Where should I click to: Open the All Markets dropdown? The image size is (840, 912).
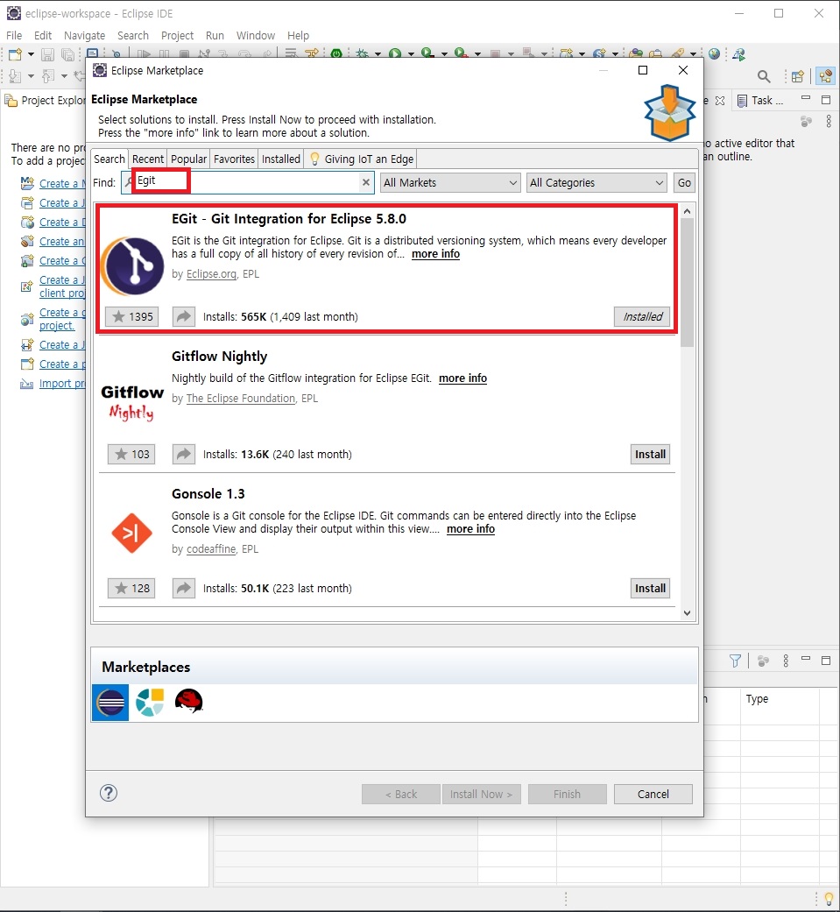pyautogui.click(x=450, y=182)
